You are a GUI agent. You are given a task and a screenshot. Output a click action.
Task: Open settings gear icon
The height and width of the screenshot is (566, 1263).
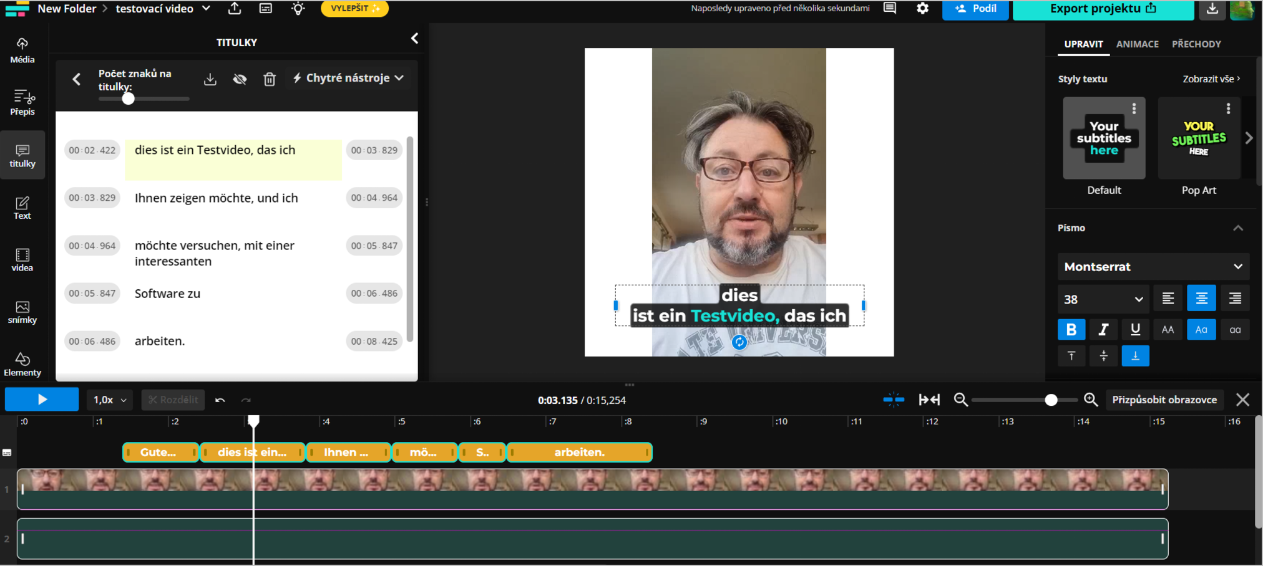pyautogui.click(x=922, y=8)
